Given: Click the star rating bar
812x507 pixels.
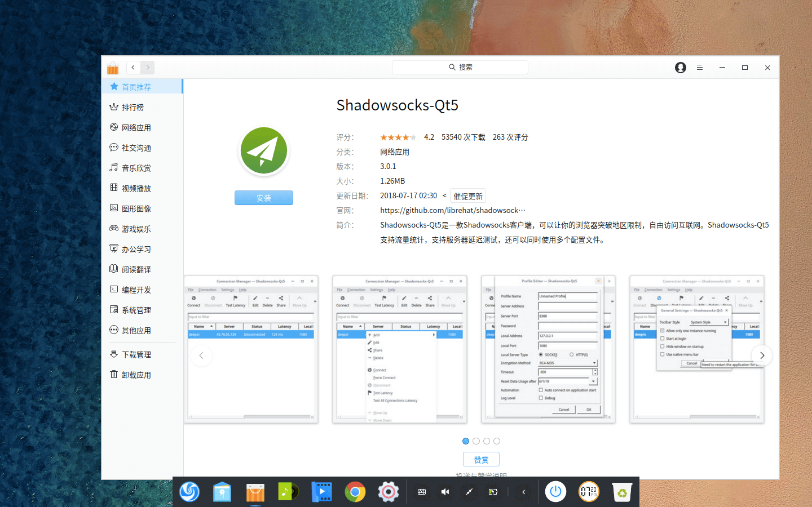Looking at the screenshot, I should point(398,137).
